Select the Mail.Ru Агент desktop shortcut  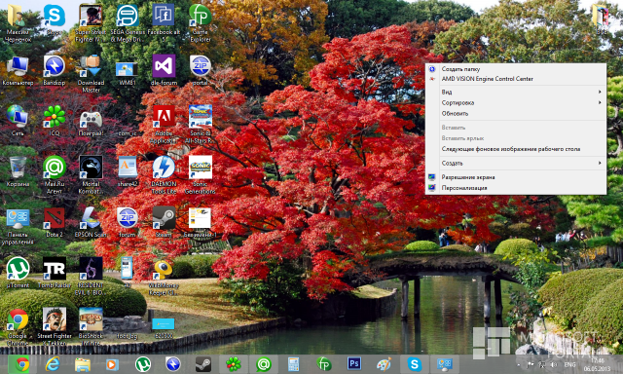pyautogui.click(x=55, y=175)
